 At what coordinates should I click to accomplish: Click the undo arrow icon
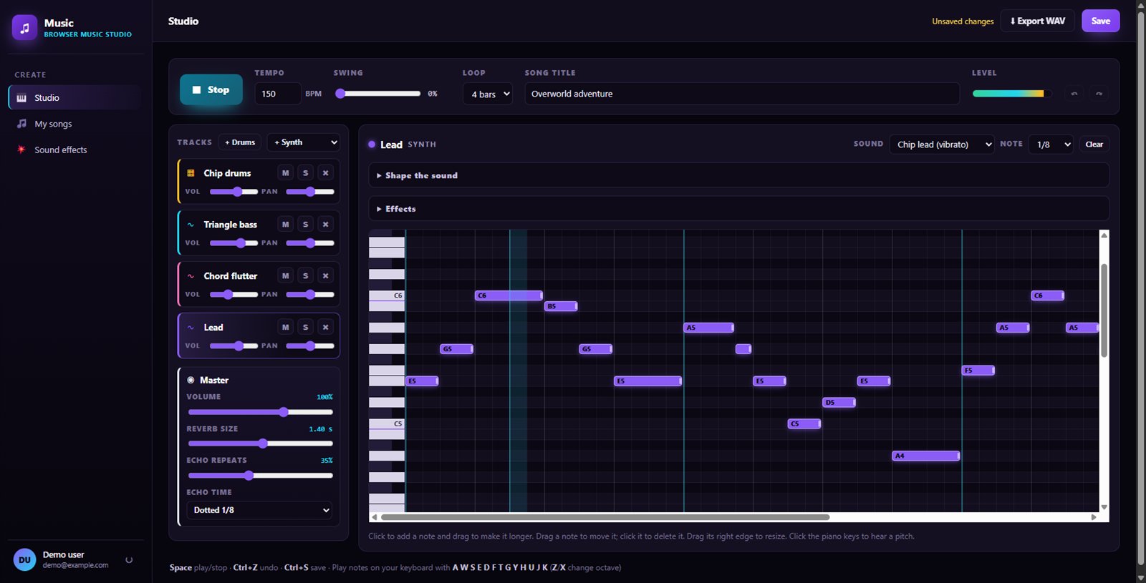(1074, 94)
